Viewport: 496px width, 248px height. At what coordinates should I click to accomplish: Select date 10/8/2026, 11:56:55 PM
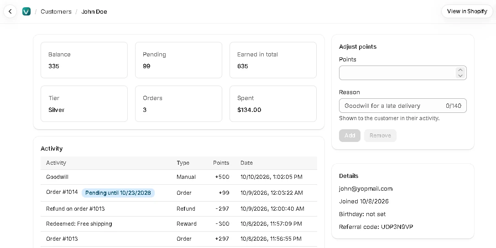coord(271,239)
